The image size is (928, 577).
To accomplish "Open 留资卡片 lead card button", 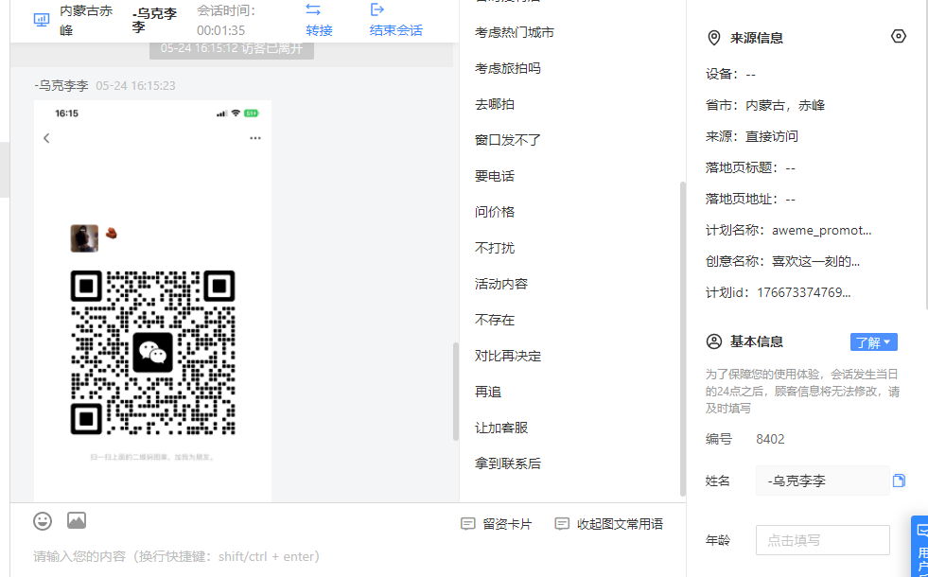I will [x=496, y=524].
